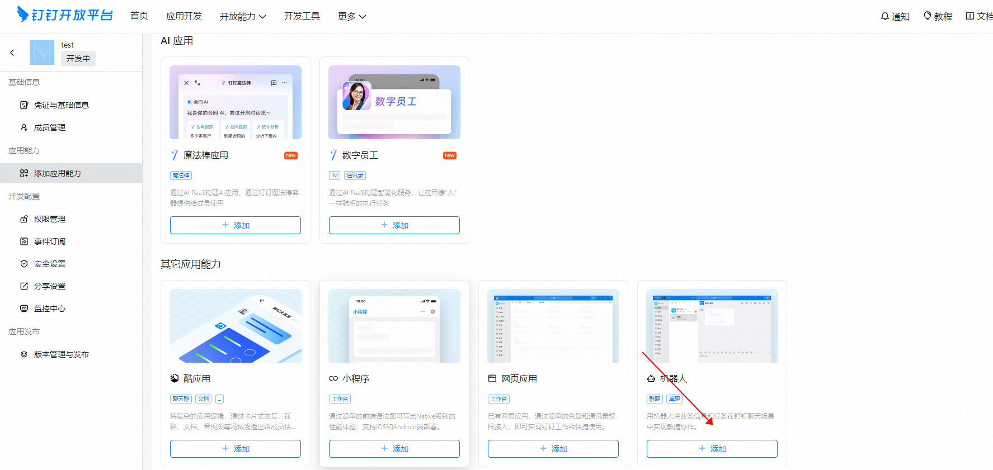Click the 网页应用 preview image
This screenshot has height=470, width=993.
pyautogui.click(x=553, y=326)
